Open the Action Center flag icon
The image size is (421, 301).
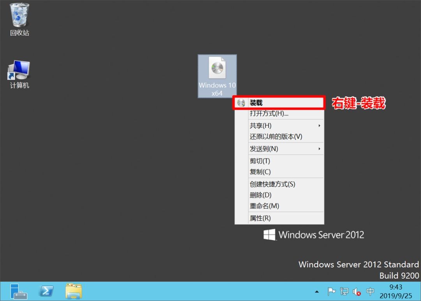[x=332, y=292]
